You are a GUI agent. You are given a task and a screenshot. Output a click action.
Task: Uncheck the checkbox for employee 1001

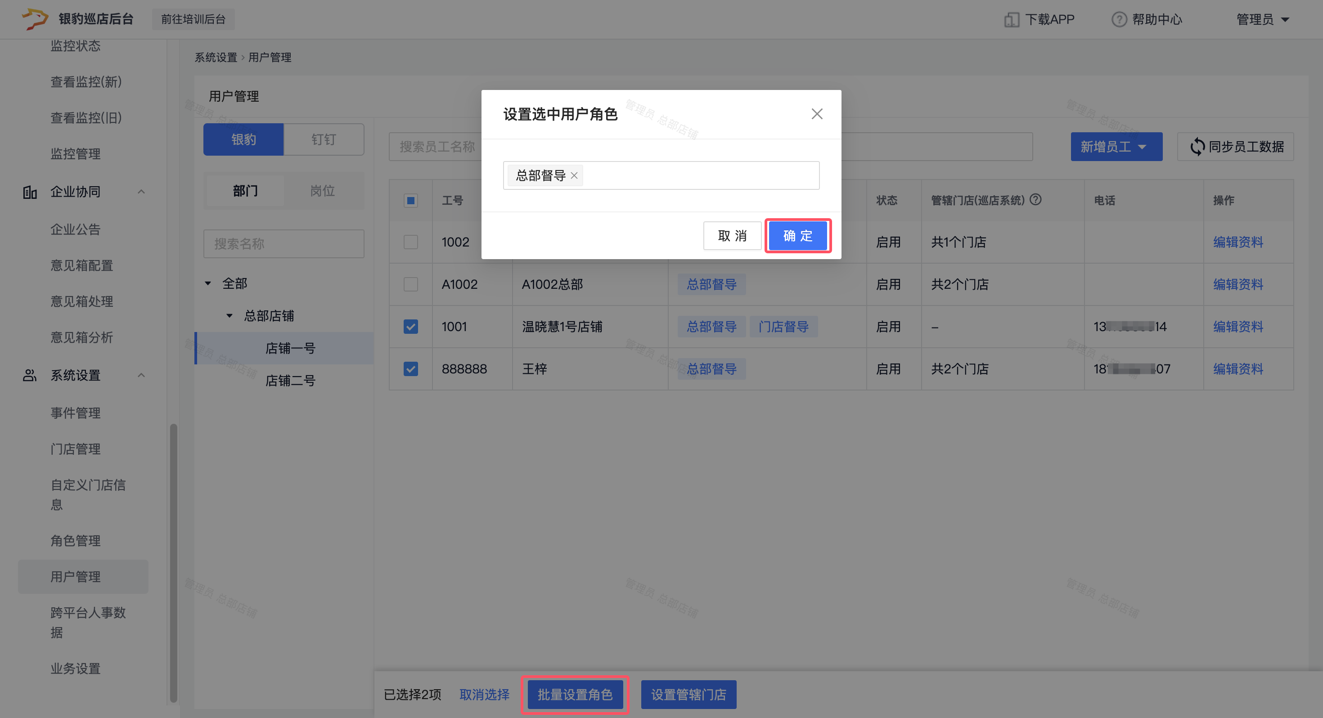[410, 327]
